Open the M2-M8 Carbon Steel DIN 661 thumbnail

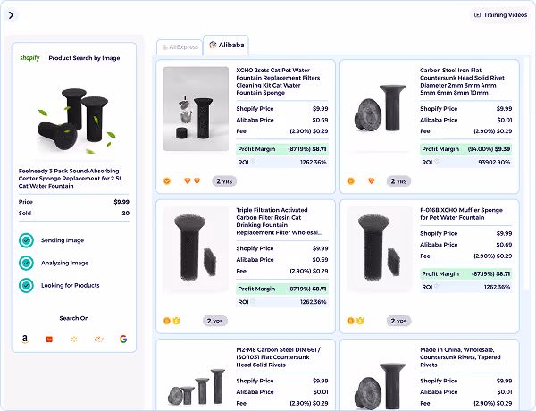tap(196, 386)
